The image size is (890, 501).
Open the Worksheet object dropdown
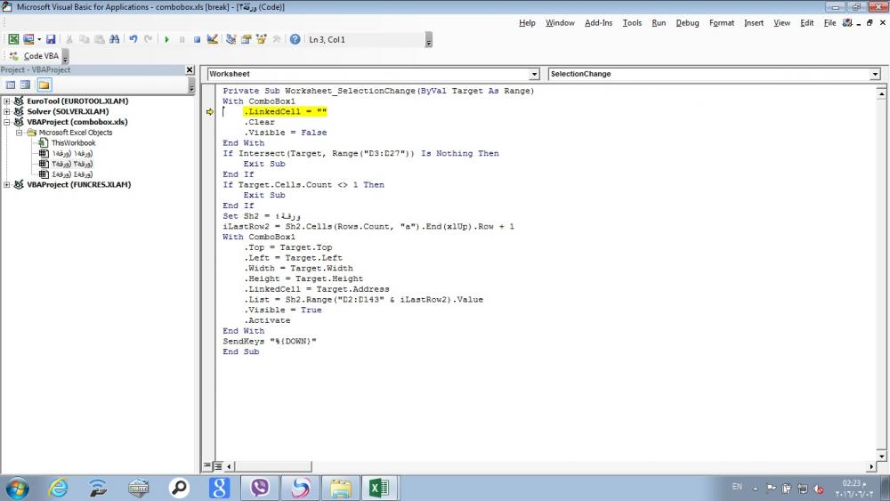tap(534, 75)
